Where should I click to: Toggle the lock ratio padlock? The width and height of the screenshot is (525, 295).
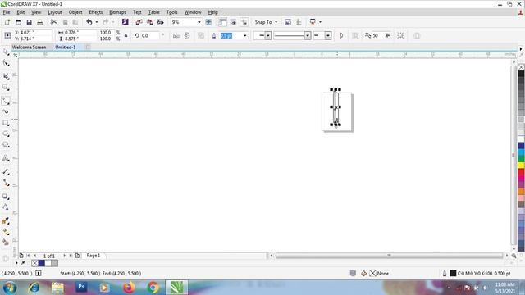126,35
